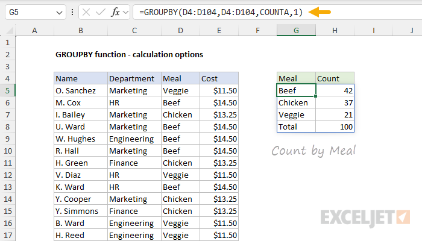Select cell 'K. Ward'
The width and height of the screenshot is (422, 241).
point(81,187)
